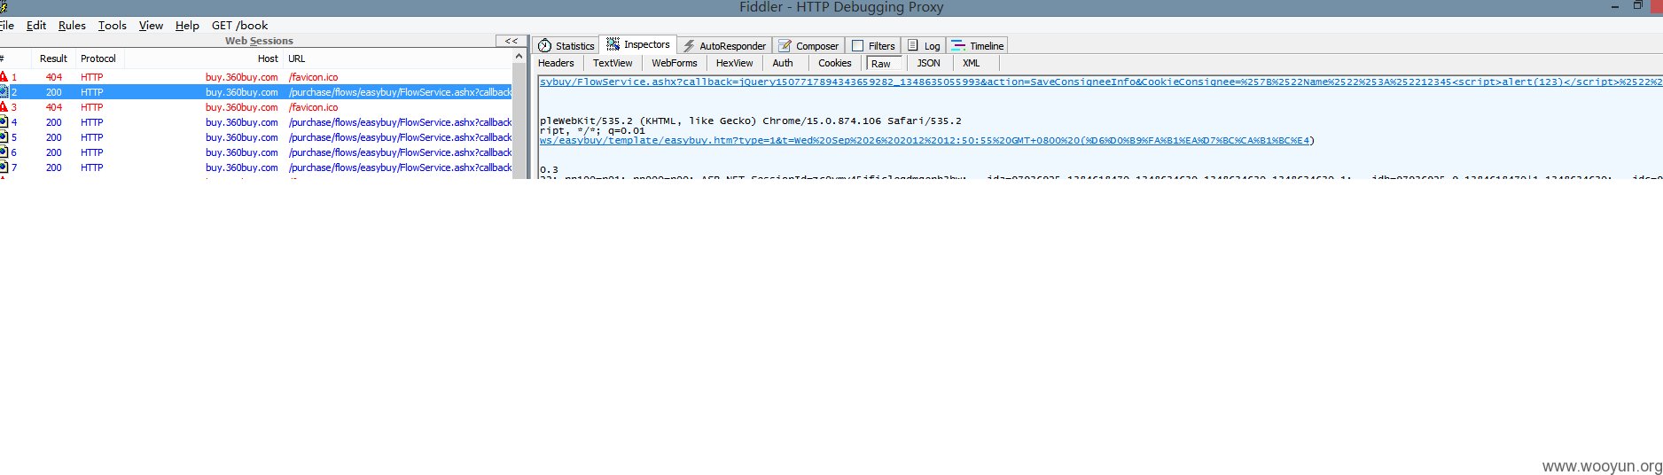Image resolution: width=1663 pixels, height=475 pixels.
Task: Open the Timeline tab
Action: 977,46
